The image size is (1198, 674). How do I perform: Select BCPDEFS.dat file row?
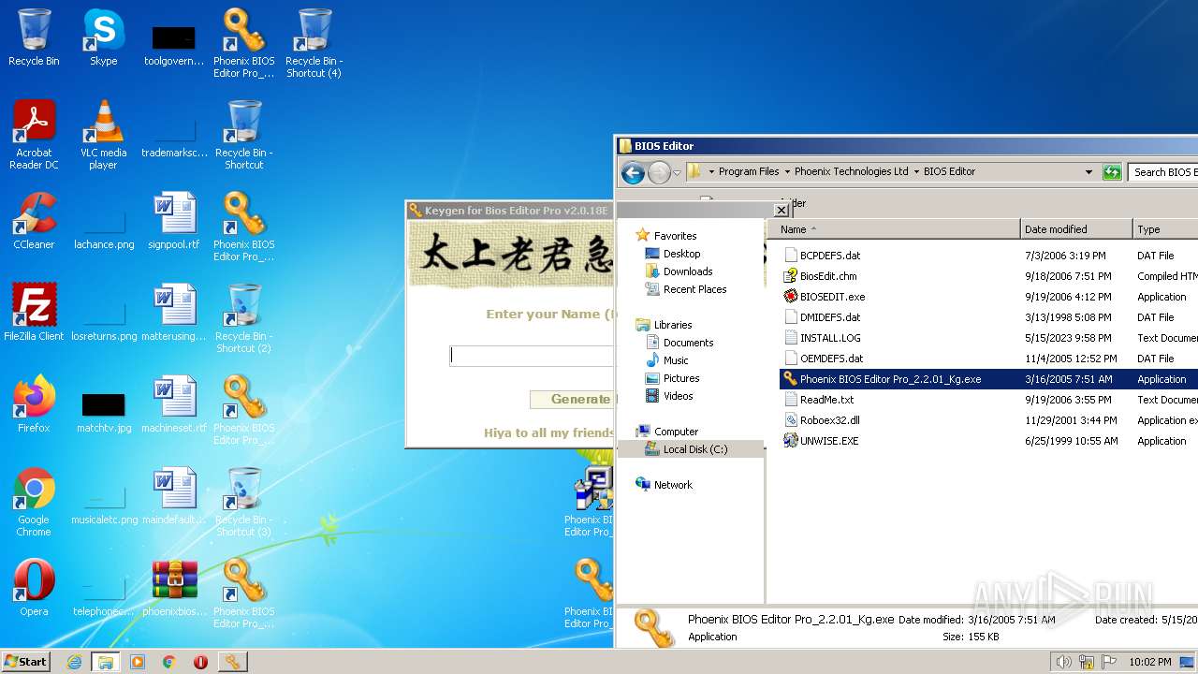[830, 256]
